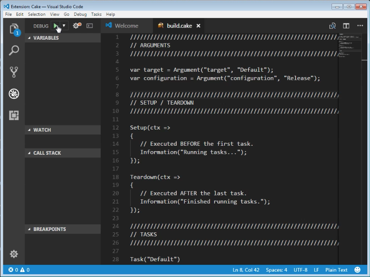Click the "// Executed BEFORE the first task." comment
This screenshot has width=370, height=277.
click(197, 144)
